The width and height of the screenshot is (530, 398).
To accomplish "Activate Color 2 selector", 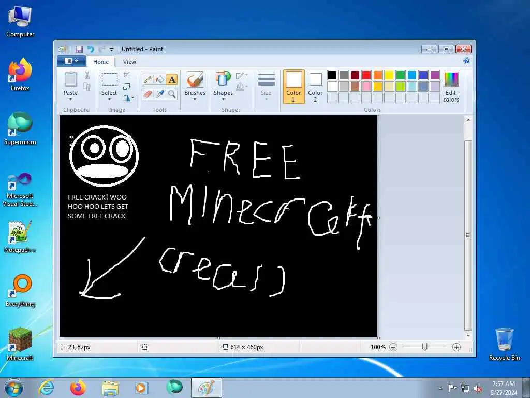I will (315, 87).
